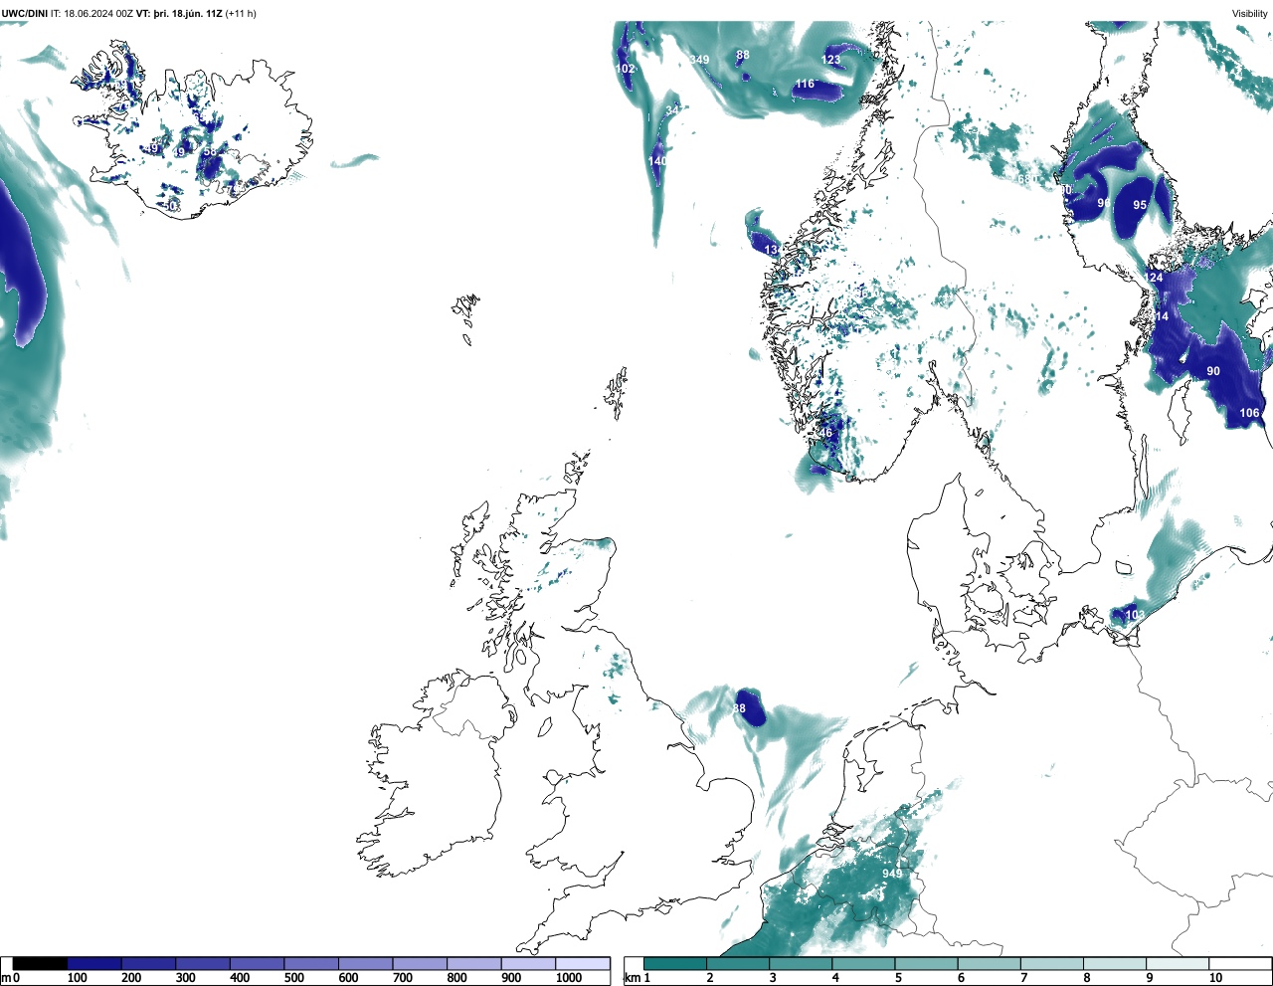The width and height of the screenshot is (1273, 986).
Task: Click the "þri. 18.jún. 11Z" valid time
Action: [188, 13]
